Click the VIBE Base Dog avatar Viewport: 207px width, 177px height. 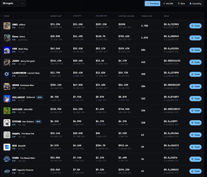[7, 50]
